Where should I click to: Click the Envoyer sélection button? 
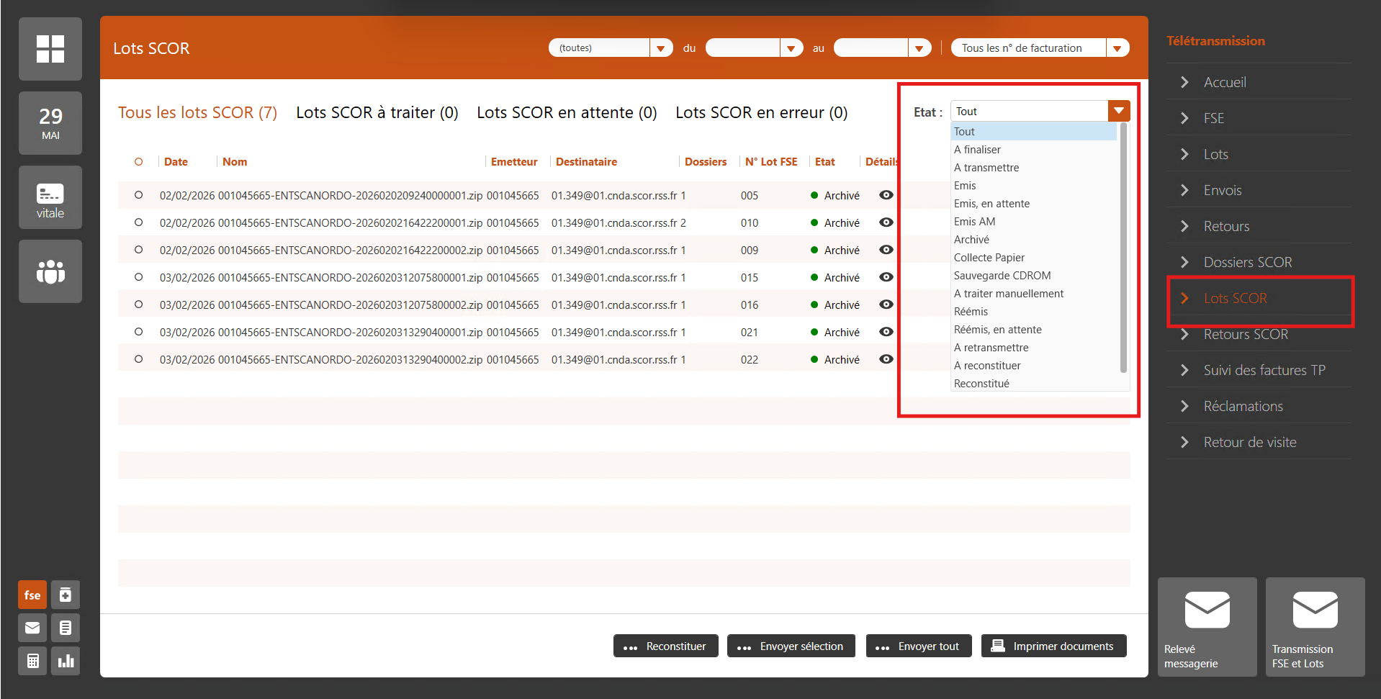coord(791,646)
